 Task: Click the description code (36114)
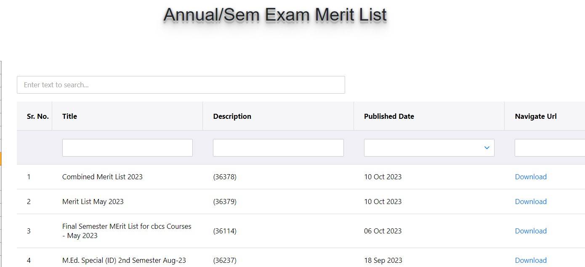tap(225, 231)
